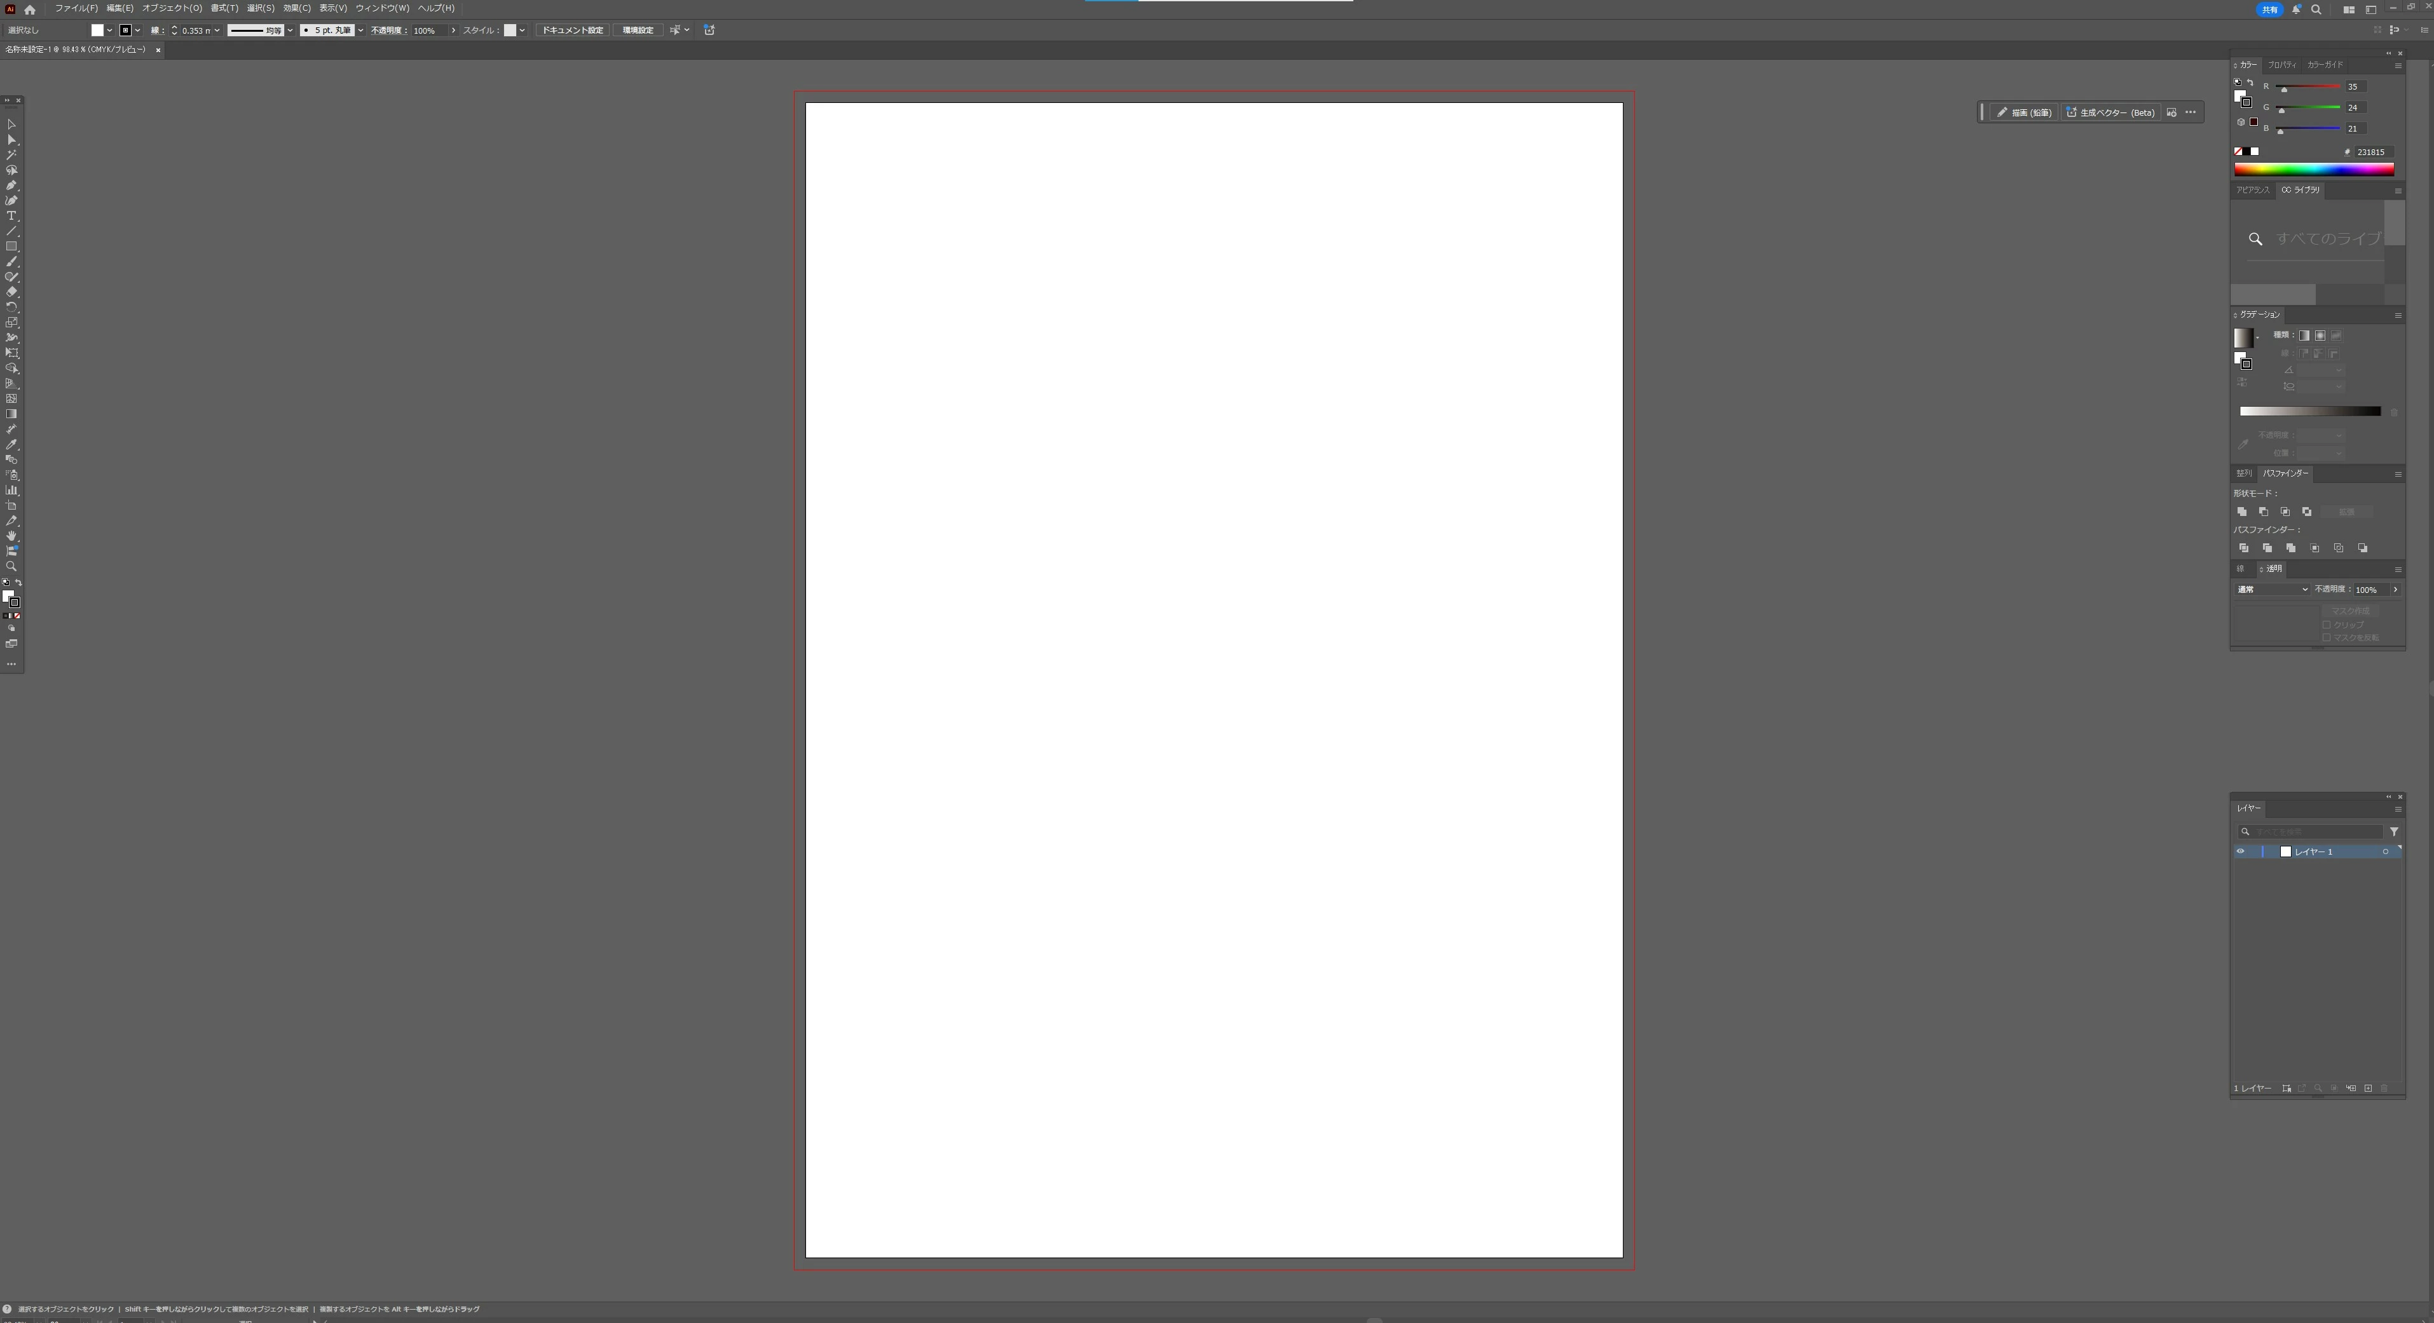Image resolution: width=2434 pixels, height=1323 pixels.
Task: Open the オブジェクト(O) menu
Action: [x=172, y=8]
